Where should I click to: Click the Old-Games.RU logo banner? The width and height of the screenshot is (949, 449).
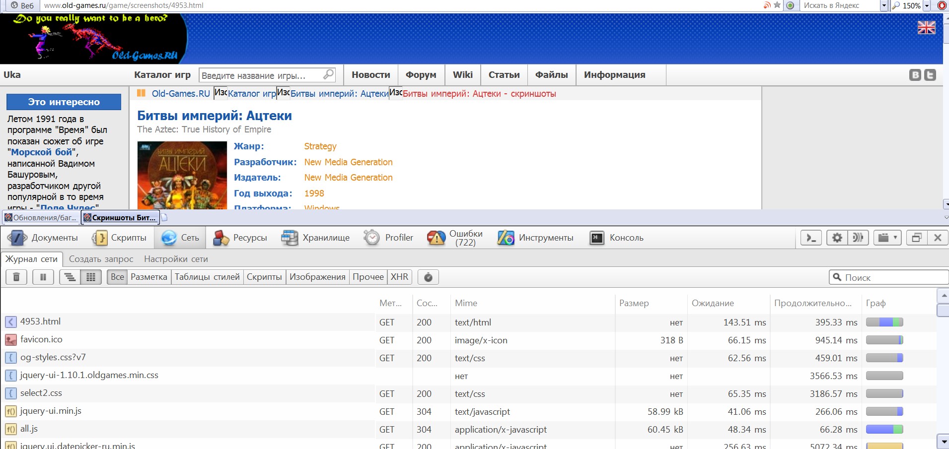click(94, 39)
